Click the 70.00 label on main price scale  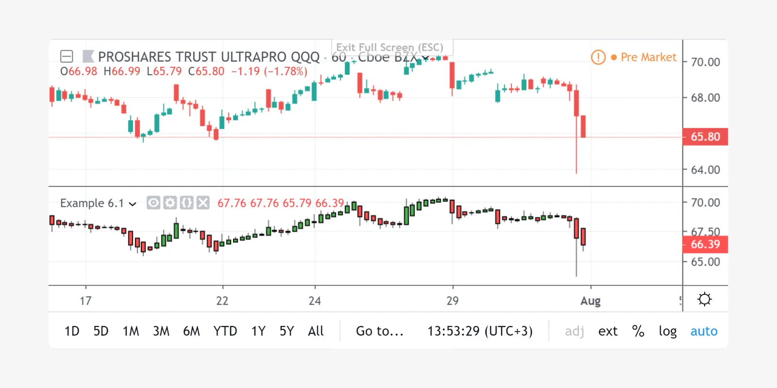[705, 62]
